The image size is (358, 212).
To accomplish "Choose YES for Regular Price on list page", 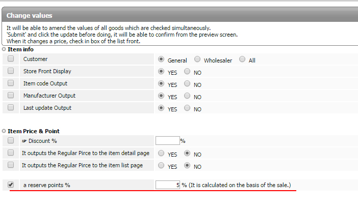I will click(x=162, y=165).
